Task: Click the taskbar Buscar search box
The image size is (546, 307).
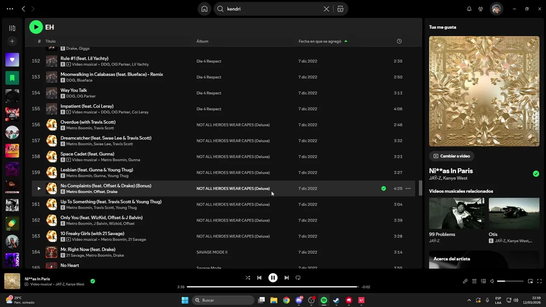Action: [x=223, y=300]
